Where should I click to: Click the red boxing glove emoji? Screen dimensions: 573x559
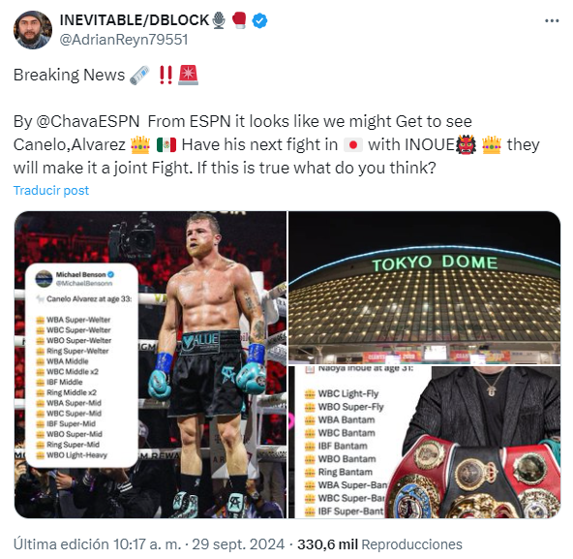click(x=239, y=20)
